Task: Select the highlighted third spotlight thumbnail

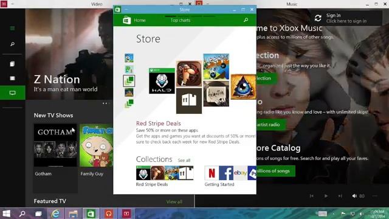Action: click(x=129, y=81)
